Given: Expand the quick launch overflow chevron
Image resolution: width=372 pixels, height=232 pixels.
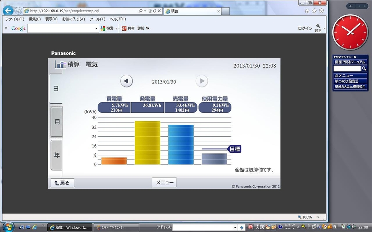Looking at the screenshot, I should [43, 226].
